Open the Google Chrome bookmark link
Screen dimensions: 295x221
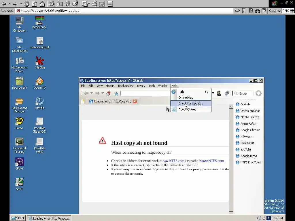[248, 130]
